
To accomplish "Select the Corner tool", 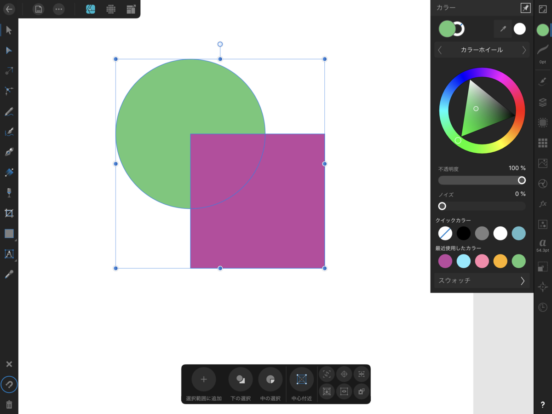I will [9, 91].
